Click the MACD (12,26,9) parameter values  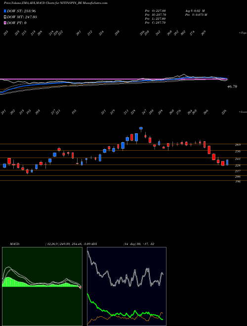pyautogui.click(x=68, y=244)
